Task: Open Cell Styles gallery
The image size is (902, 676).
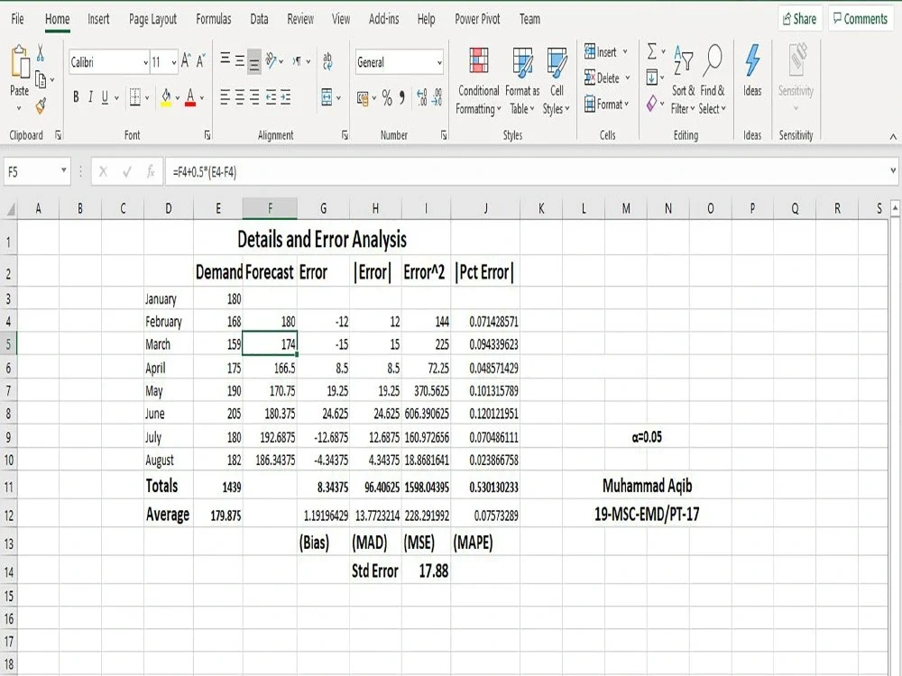Action: click(x=557, y=82)
